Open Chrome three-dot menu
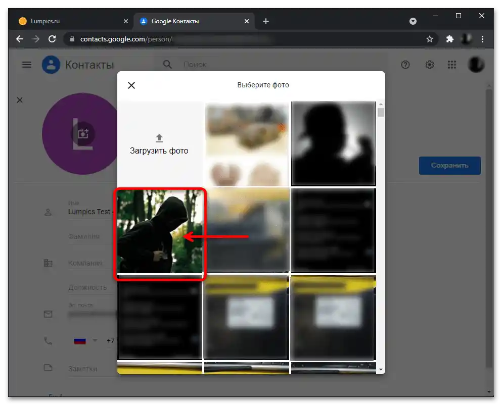Screen dimensions: 502x405 click(483, 39)
